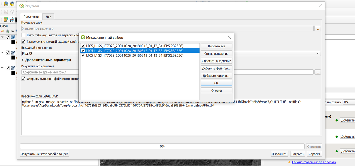Switch to the Параметры tab
Screen dimensions: 355x166
click(x=31, y=17)
